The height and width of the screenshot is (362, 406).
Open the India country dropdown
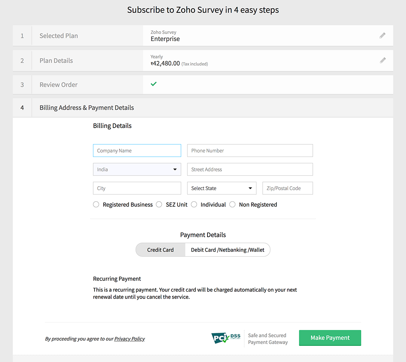pos(137,169)
